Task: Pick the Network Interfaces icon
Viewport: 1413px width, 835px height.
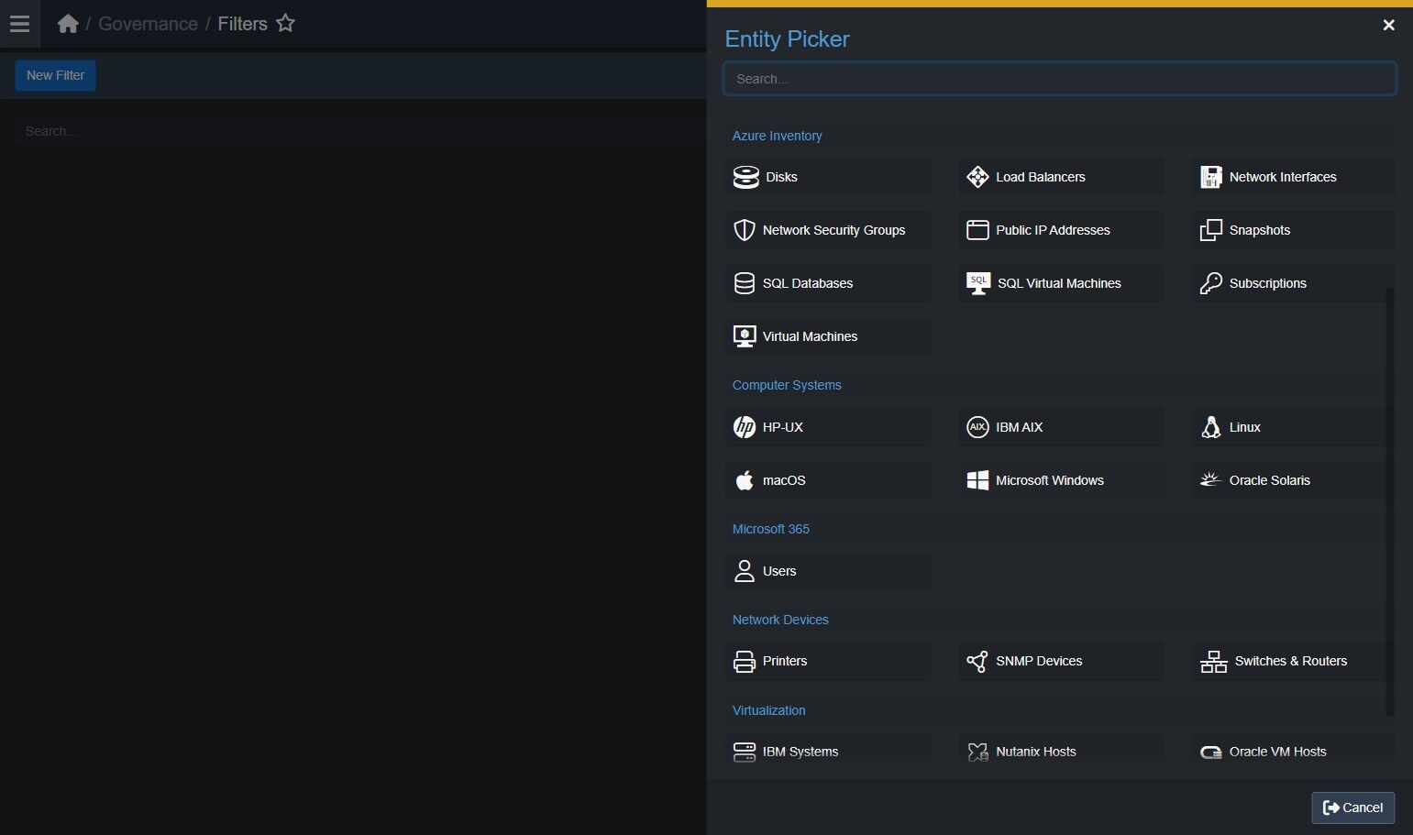Action: coord(1211,177)
